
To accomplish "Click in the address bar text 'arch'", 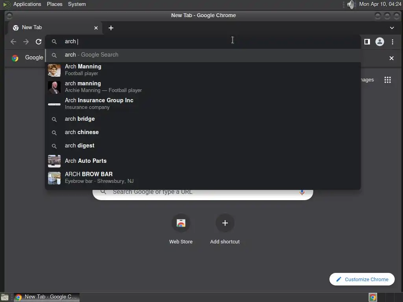I will pyautogui.click(x=70, y=41).
